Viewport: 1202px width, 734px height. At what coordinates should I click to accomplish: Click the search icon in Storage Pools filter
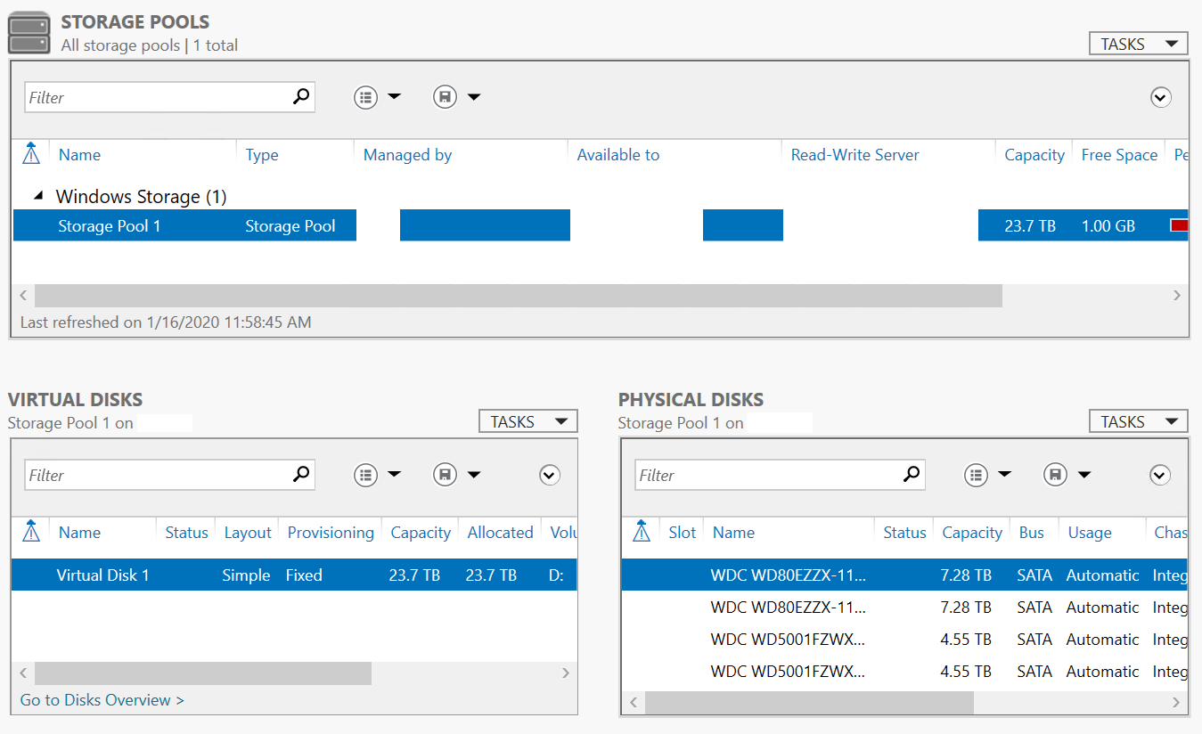(x=302, y=97)
